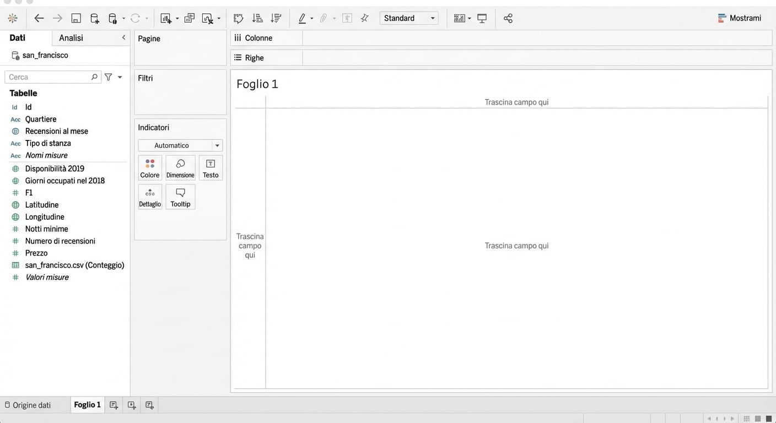Open the Origine dati tab
Screen dimensions: 776x423
coord(28,405)
